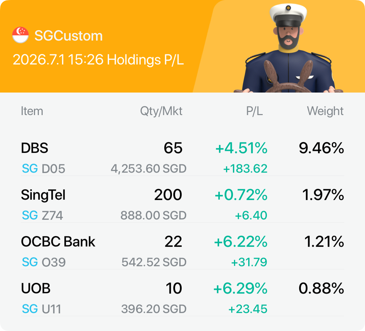
Task: Click the SG Z74 ticker code
Action: tap(42, 215)
